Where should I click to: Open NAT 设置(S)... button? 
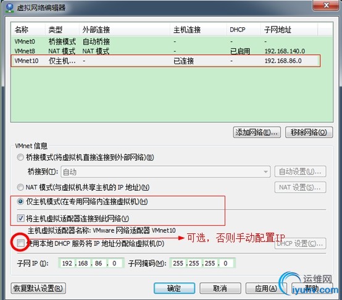pyautogui.click(x=300, y=187)
